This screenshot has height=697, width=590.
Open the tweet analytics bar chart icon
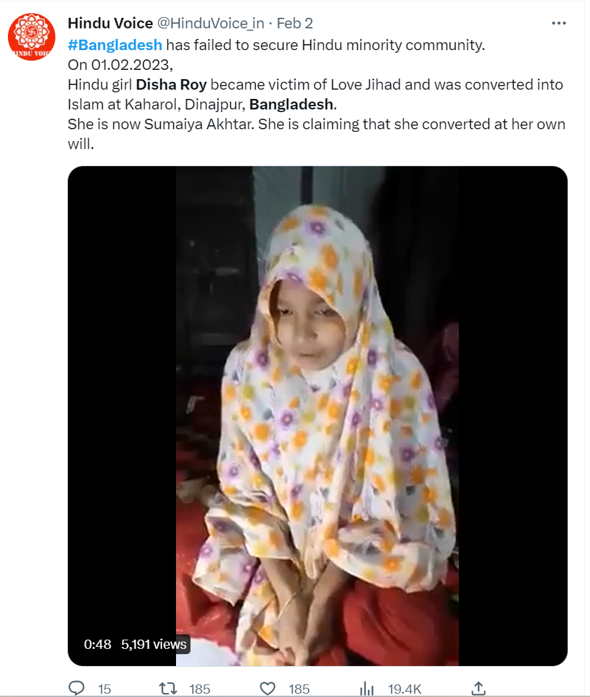pos(367,688)
